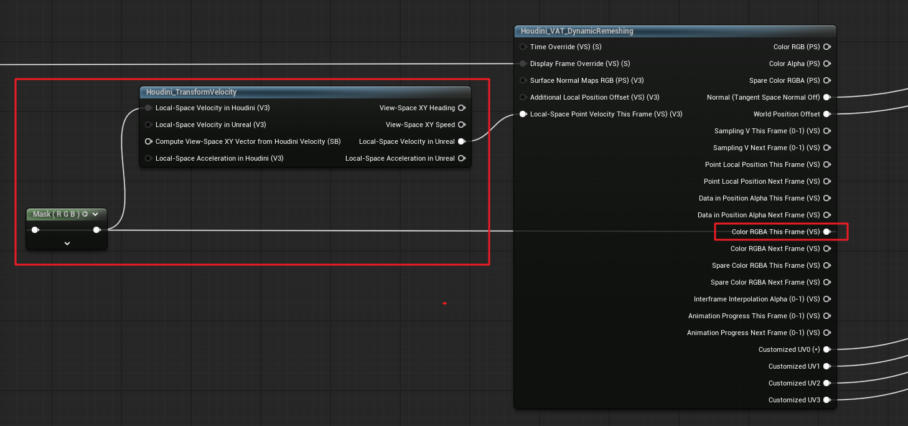Click the Customized UV3 output pin

[826, 400]
